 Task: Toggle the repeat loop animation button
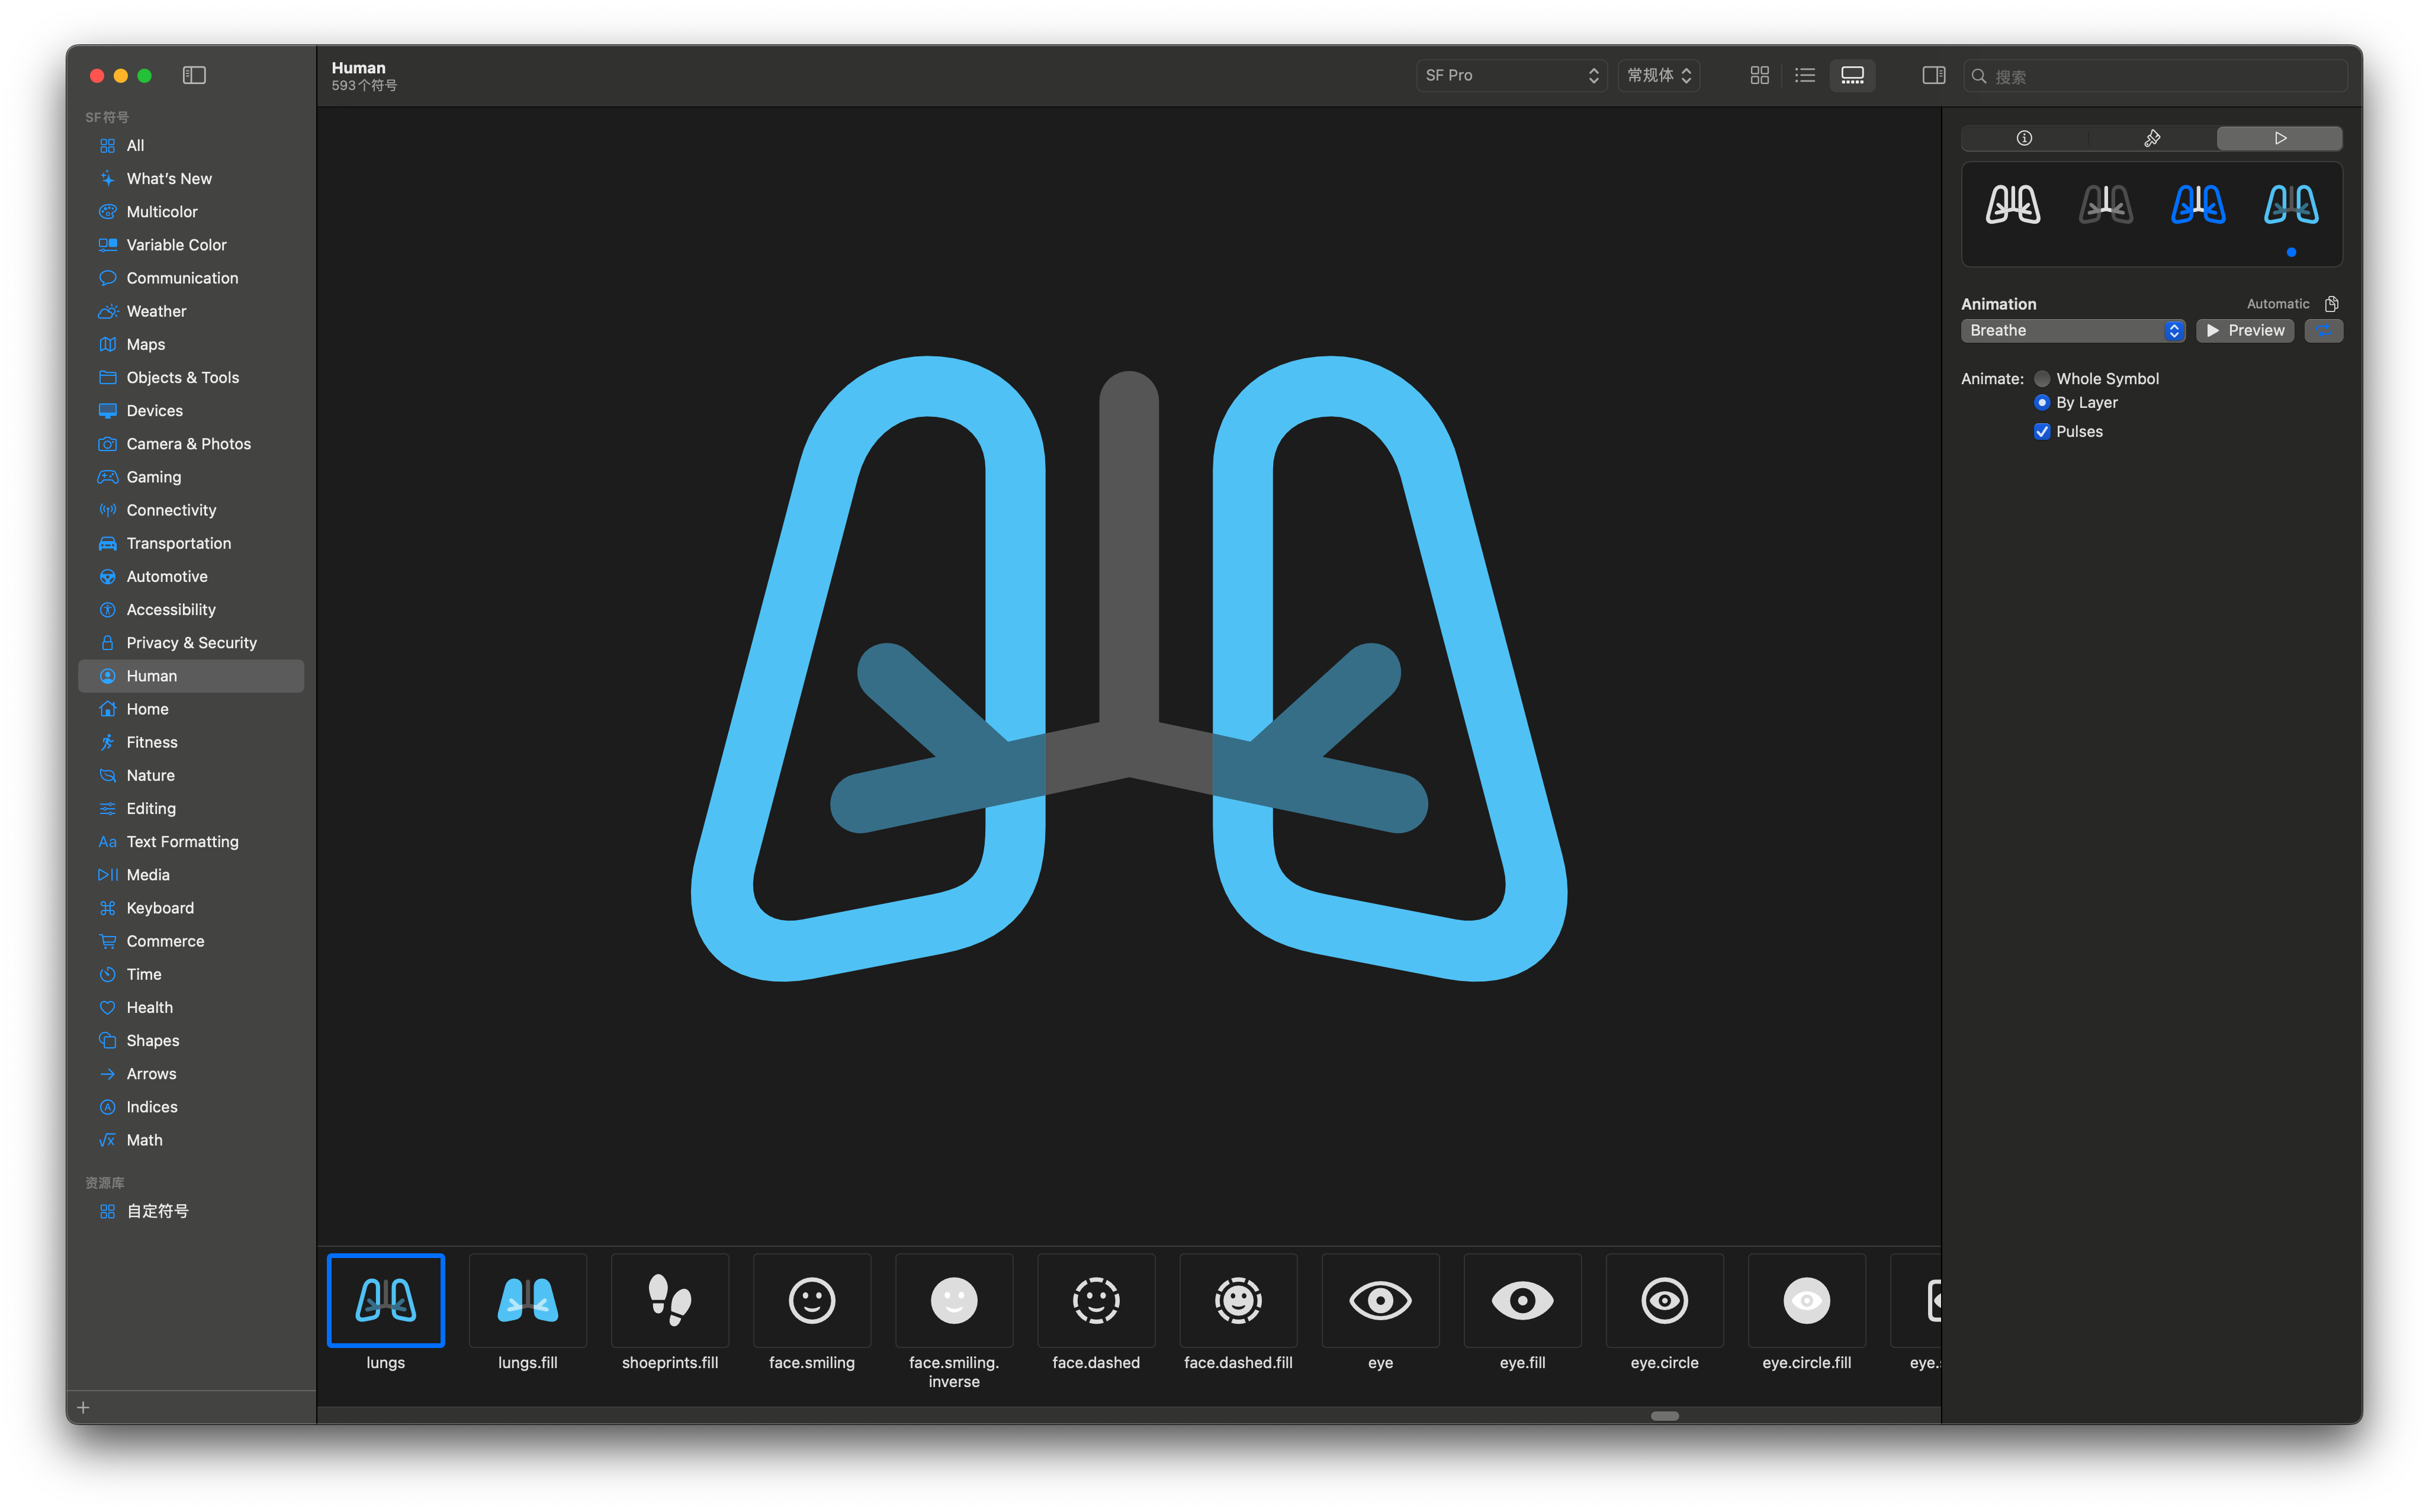tap(2323, 330)
